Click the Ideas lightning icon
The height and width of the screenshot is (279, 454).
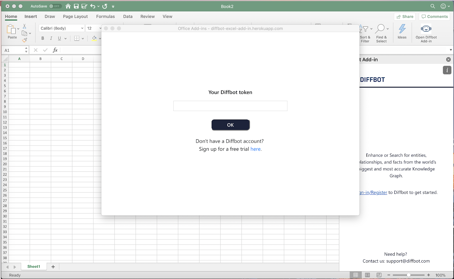coord(402,29)
